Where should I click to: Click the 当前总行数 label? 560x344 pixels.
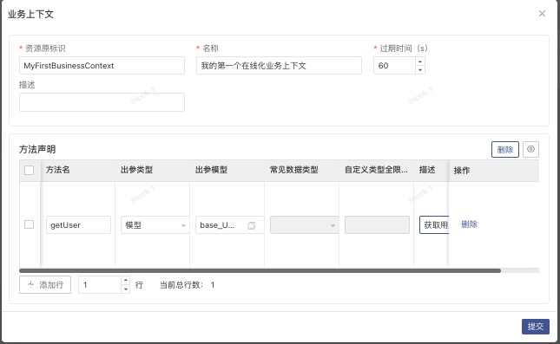[x=181, y=285]
